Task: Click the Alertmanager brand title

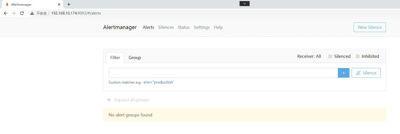Action: pyautogui.click(x=120, y=27)
